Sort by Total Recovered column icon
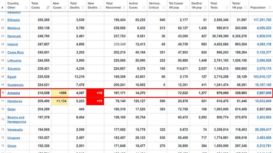The image size is (273, 153). pos(124,7)
